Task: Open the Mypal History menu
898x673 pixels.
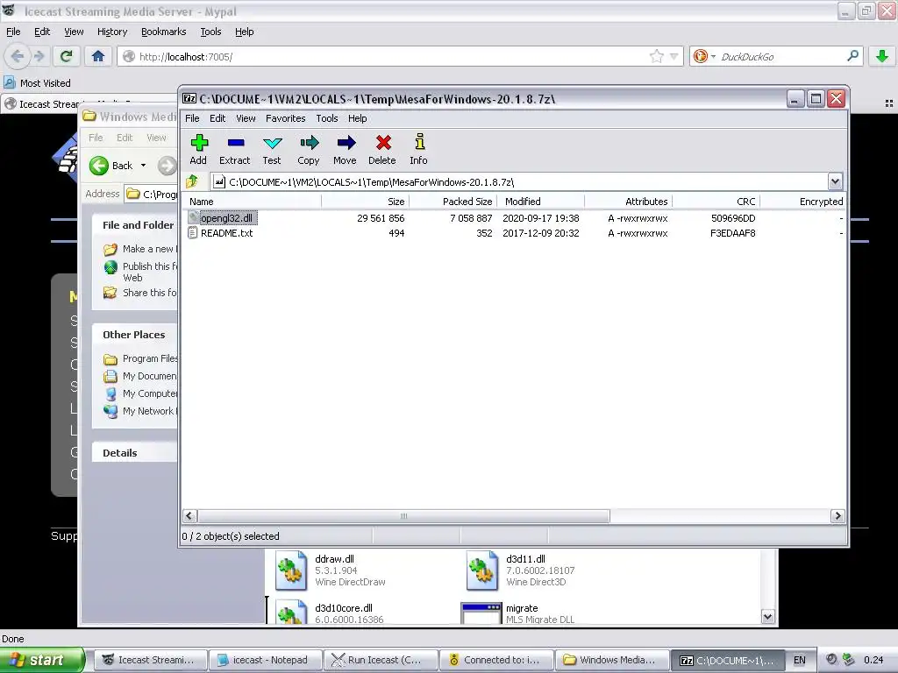Action: pos(112,32)
